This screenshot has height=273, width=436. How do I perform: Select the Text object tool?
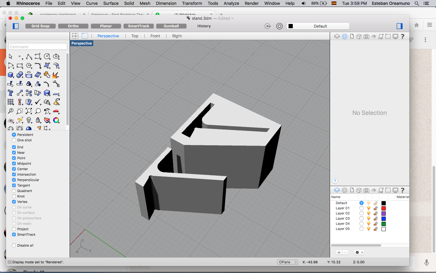(11, 93)
